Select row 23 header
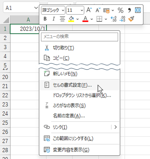The image size is (150, 159). click(5, 104)
